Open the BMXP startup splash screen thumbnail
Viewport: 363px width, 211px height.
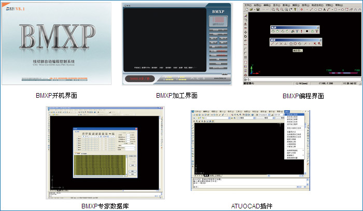pos(57,43)
